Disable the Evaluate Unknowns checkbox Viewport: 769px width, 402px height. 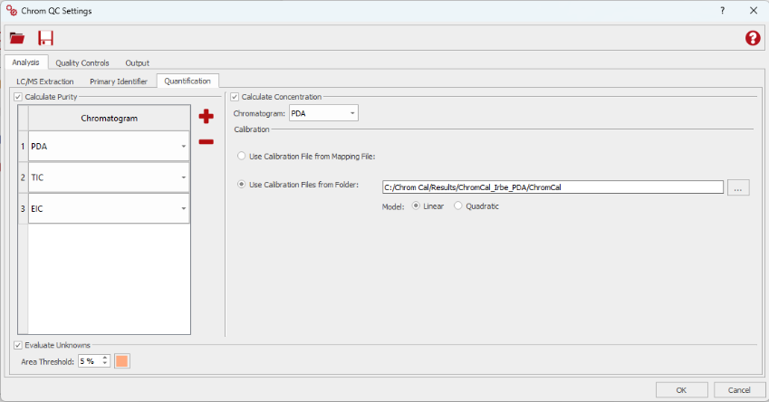click(19, 344)
